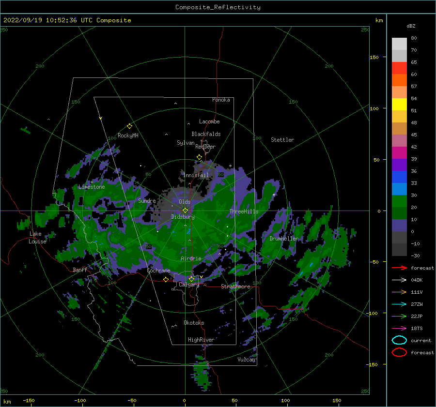Image resolution: width=436 pixels, height=407 pixels.
Task: Click the red forecast arrow legend
Action: pyautogui.click(x=399, y=268)
